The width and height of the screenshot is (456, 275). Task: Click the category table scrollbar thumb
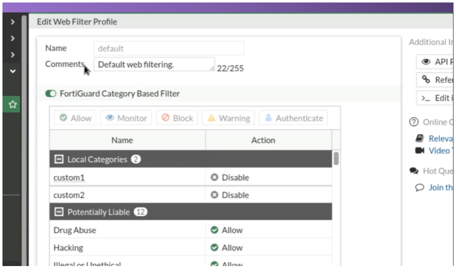(x=336, y=159)
